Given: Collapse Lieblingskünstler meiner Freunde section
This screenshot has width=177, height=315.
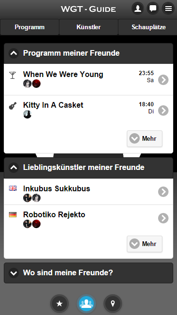Looking at the screenshot, I should point(14,167).
